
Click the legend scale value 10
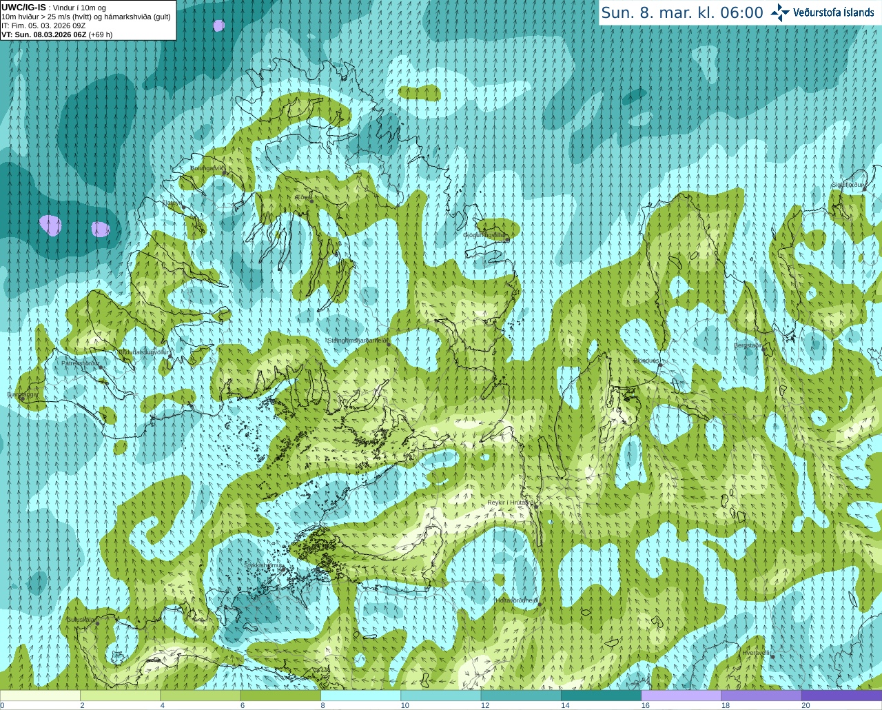click(405, 705)
